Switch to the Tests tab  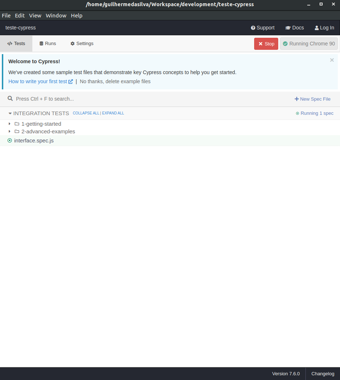point(16,44)
